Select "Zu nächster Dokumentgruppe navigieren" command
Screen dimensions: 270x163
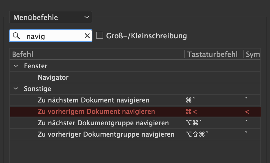point(103,123)
